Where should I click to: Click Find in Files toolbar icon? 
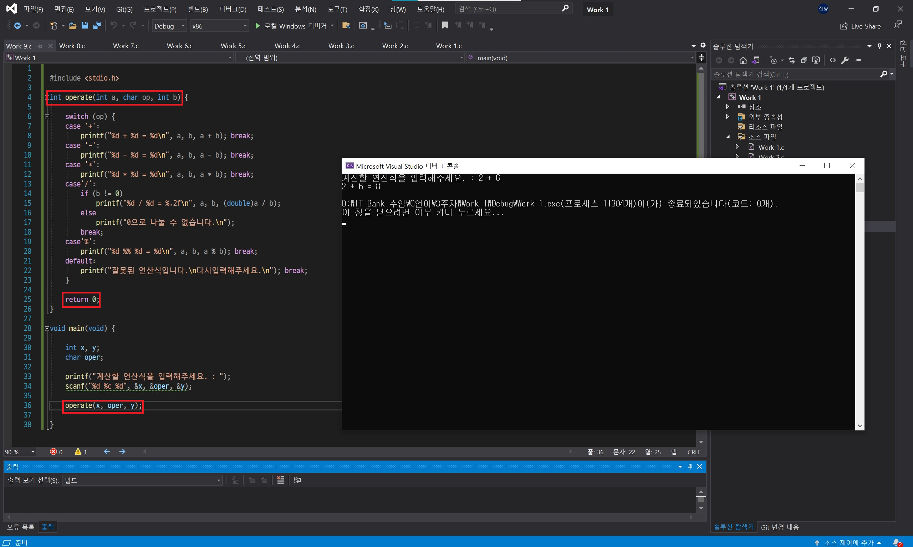coord(346,25)
